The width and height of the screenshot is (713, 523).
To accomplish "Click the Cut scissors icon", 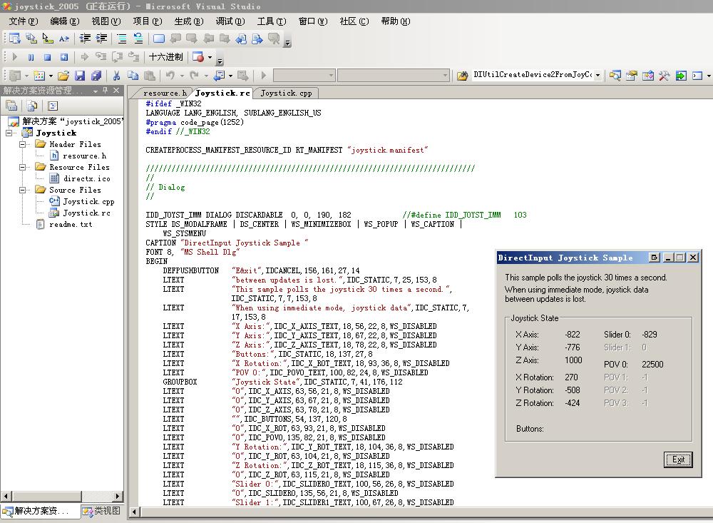I will pos(116,76).
